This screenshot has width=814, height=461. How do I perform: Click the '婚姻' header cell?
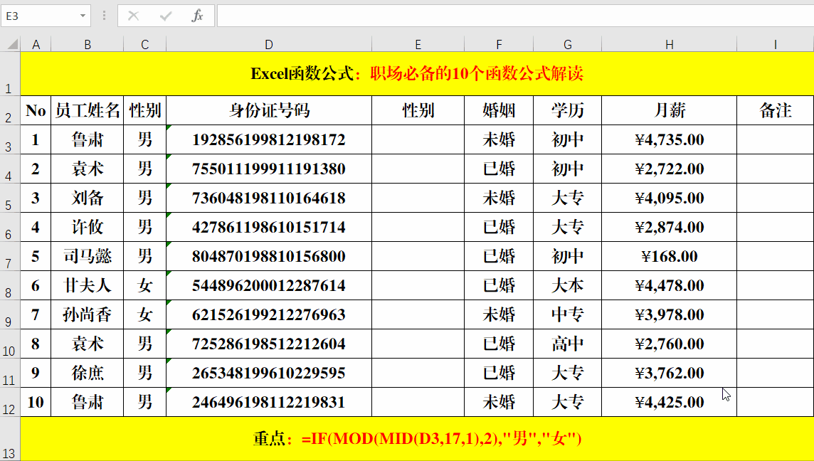point(499,110)
